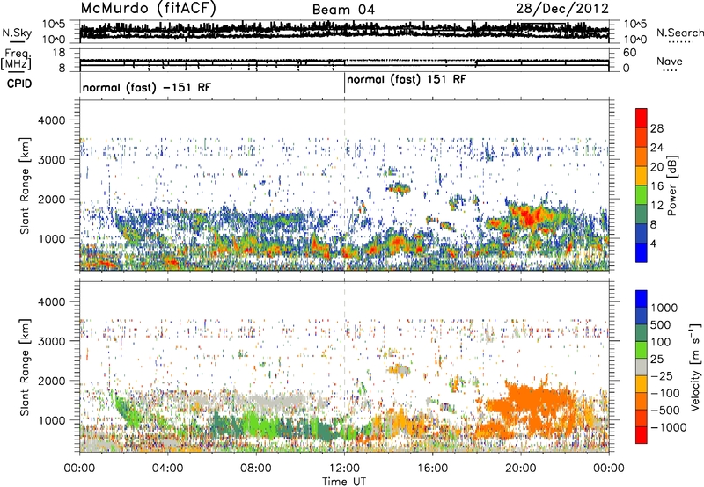
Task: Click the "3000" tick in power panel
Action: pos(52,160)
